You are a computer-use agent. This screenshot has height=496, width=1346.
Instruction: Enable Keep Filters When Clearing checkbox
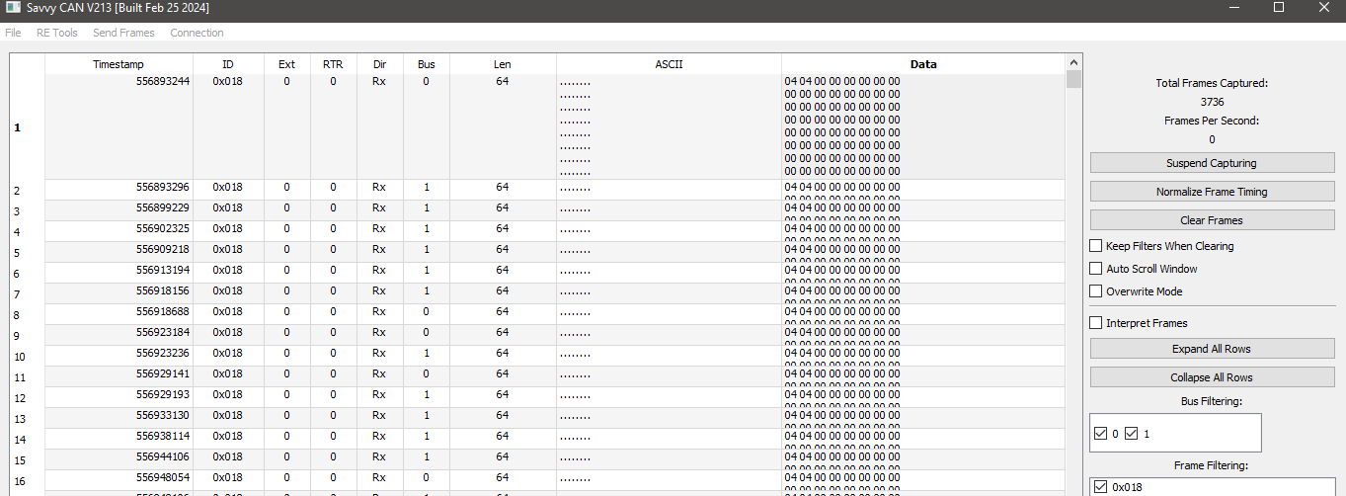(x=1096, y=246)
